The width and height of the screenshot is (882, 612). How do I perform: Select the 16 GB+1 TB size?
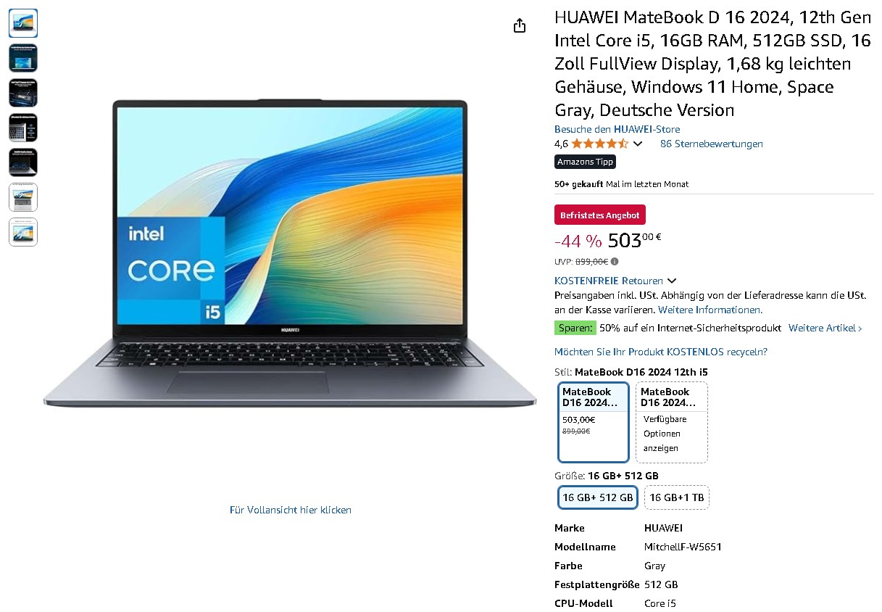677,497
